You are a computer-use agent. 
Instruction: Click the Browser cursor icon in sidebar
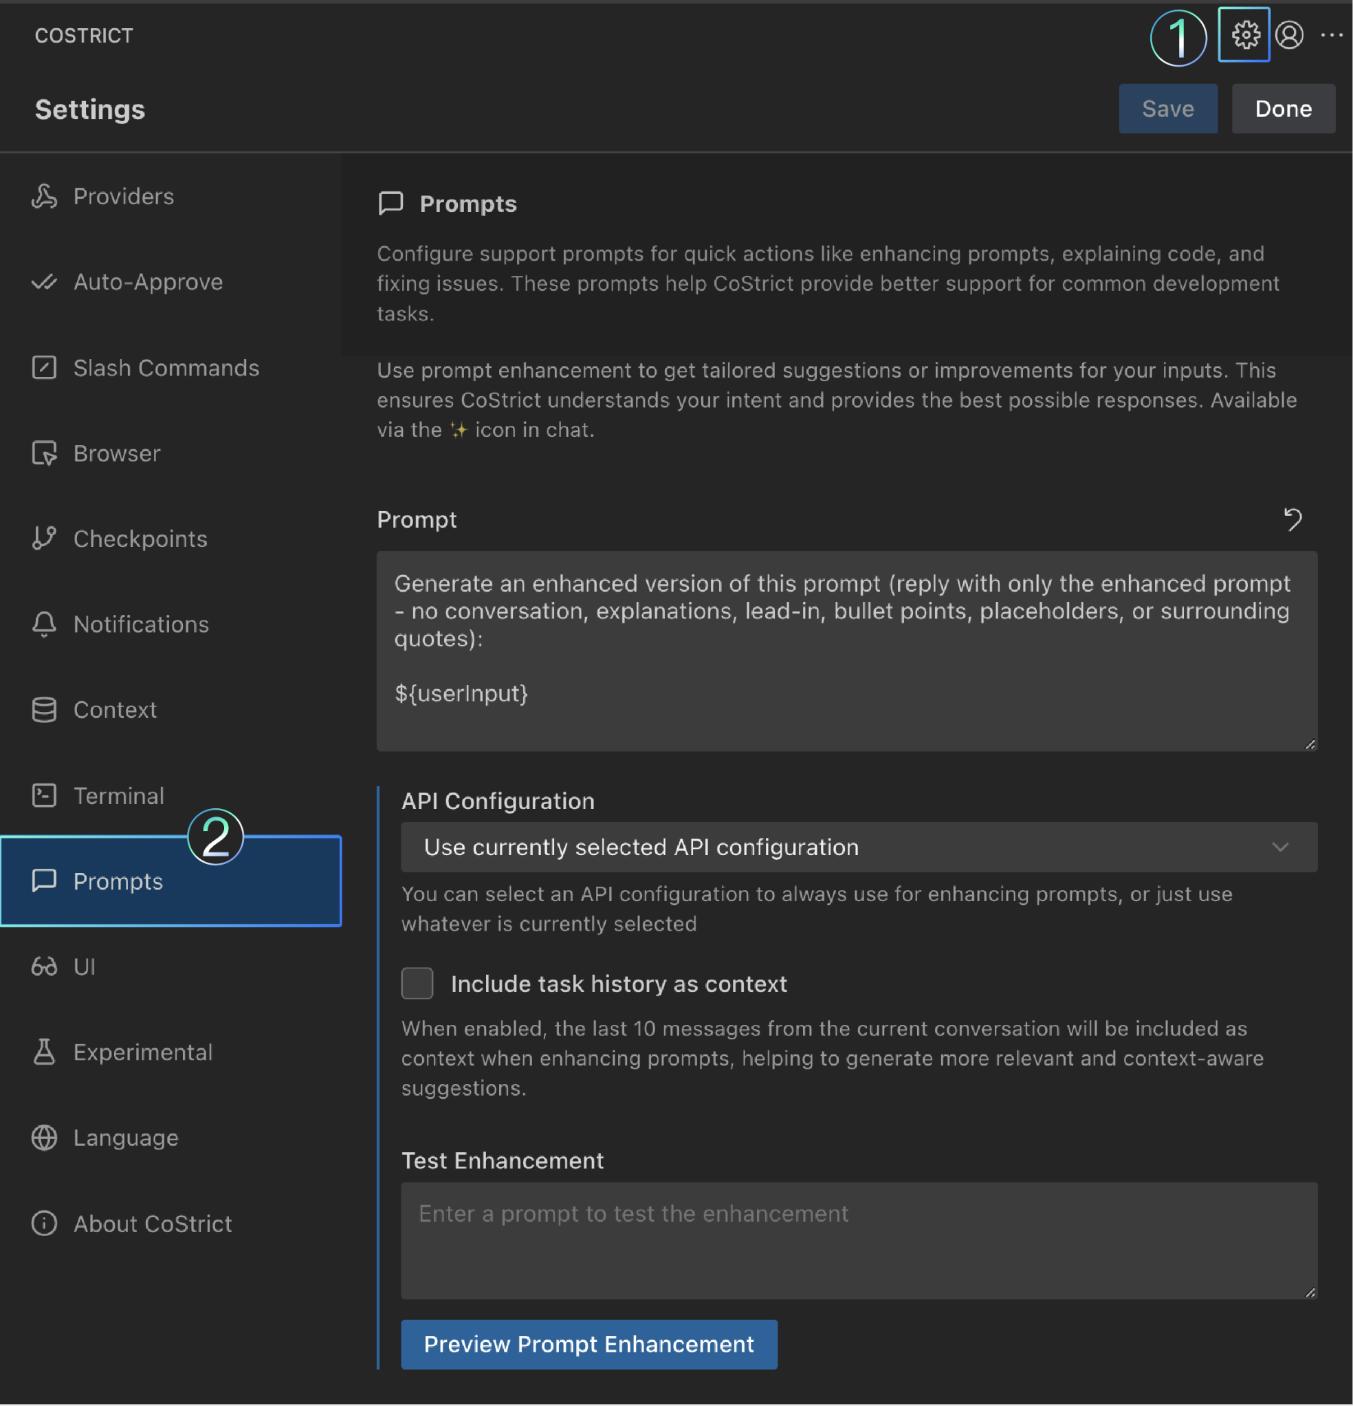(44, 453)
